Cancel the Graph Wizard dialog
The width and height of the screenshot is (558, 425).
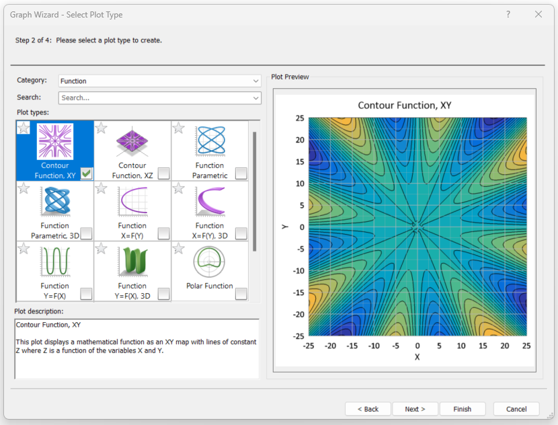(x=516, y=409)
